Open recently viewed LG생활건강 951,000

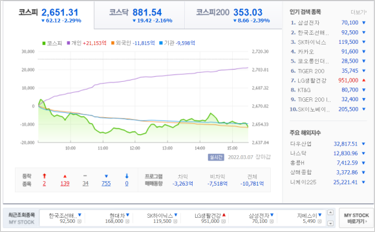(x=208, y=215)
